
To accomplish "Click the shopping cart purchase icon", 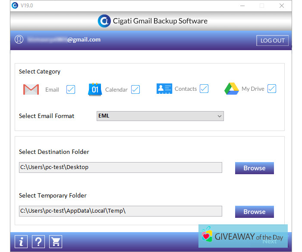I will tap(56, 242).
